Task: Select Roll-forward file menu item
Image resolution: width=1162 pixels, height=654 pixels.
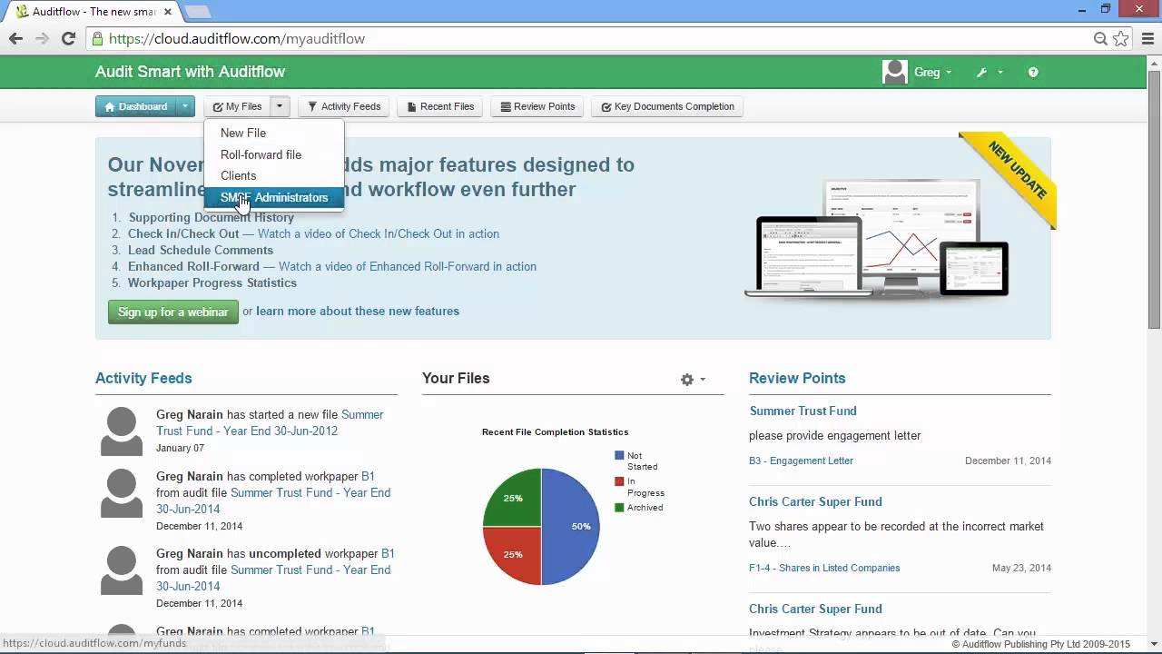Action: [274, 154]
